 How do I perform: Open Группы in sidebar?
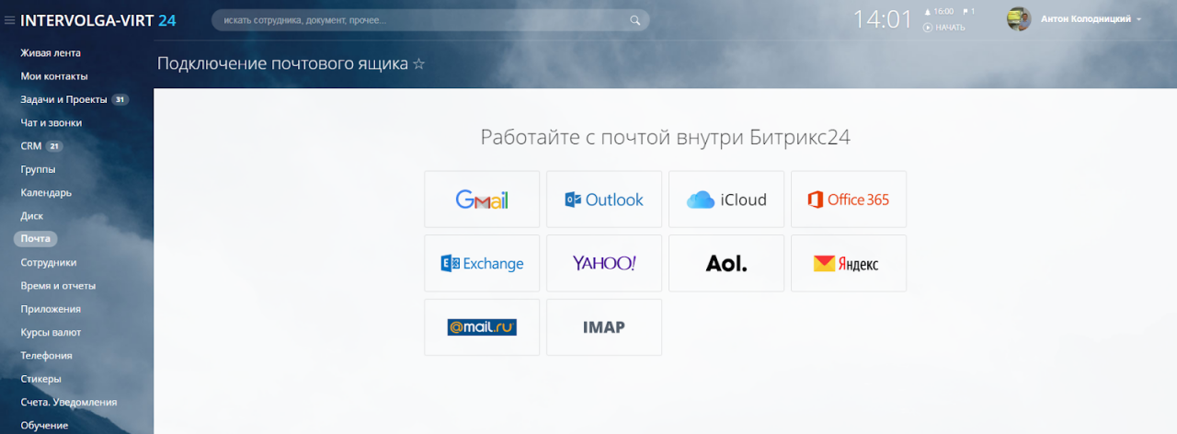[38, 169]
